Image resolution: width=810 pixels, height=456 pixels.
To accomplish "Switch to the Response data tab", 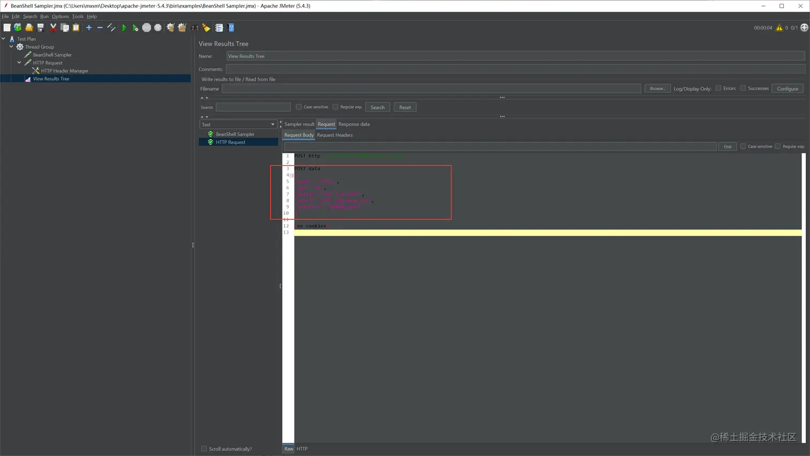I will click(354, 124).
